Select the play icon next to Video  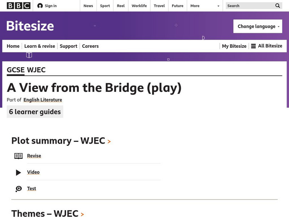pyautogui.click(x=18, y=172)
